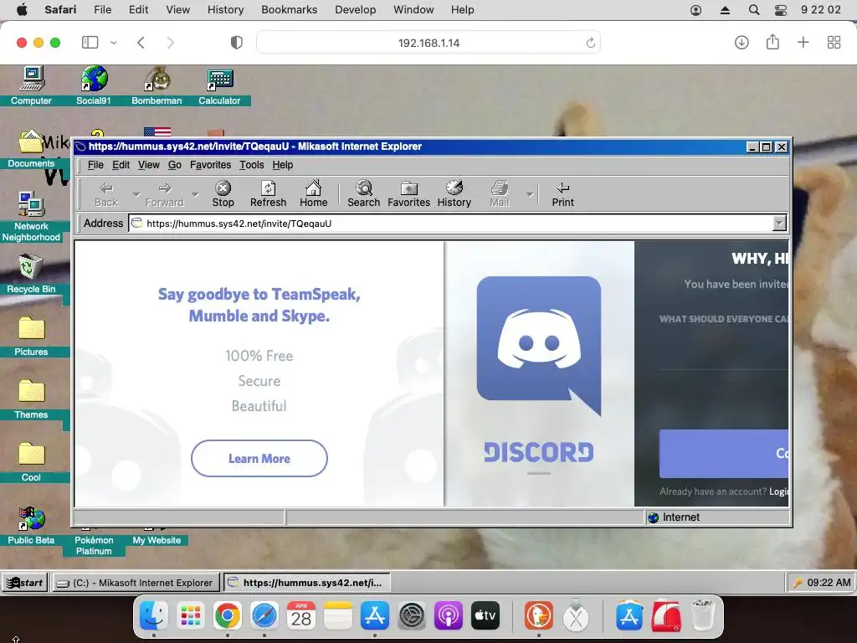This screenshot has height=643, width=857.
Task: Open the Documents desktop folder
Action: pos(31,149)
